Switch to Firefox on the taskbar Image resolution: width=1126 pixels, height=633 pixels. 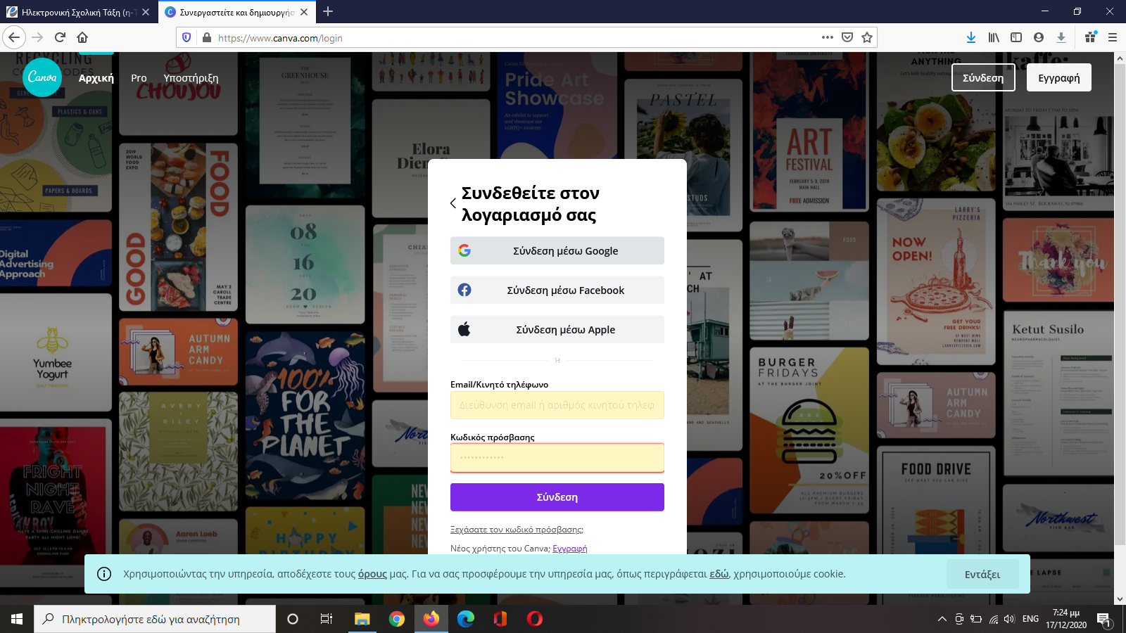(x=431, y=619)
